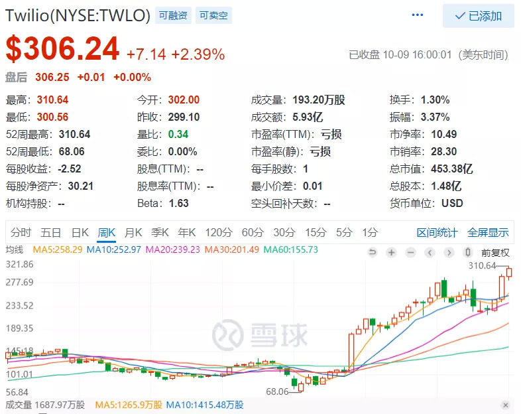
Task: Click the latest weekly candlestick at 310.64
Action: (509, 272)
